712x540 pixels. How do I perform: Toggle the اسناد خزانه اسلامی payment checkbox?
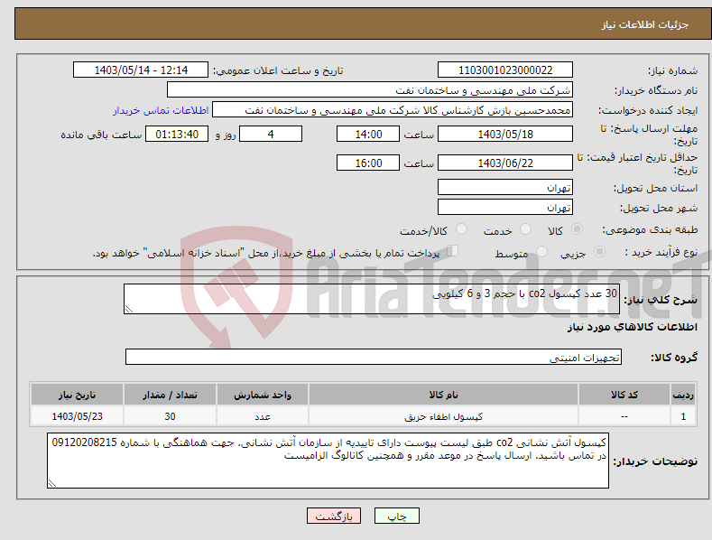coord(452,250)
